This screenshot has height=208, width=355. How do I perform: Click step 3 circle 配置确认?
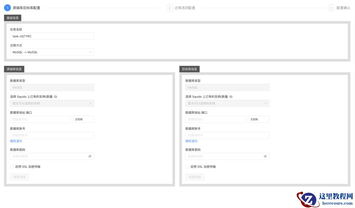click(x=331, y=8)
